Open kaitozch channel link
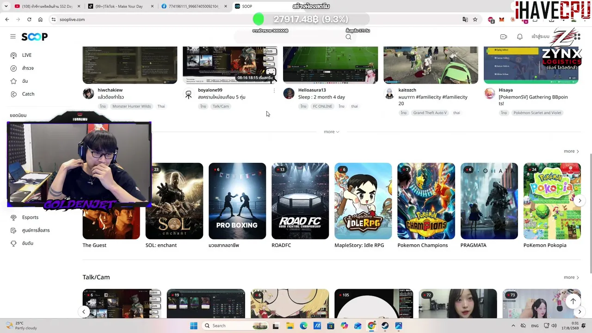The image size is (592, 333). 407,90
